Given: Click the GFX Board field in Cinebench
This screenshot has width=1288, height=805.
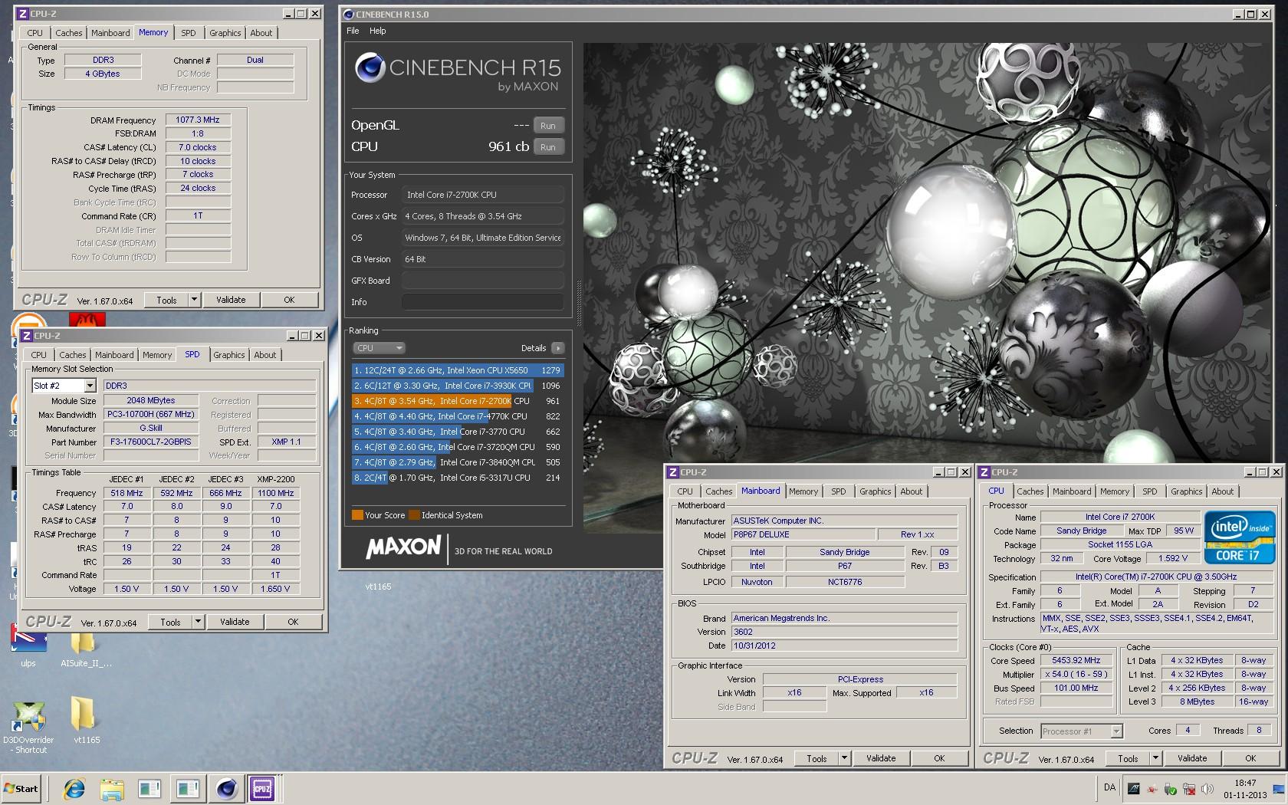Looking at the screenshot, I should click(483, 281).
